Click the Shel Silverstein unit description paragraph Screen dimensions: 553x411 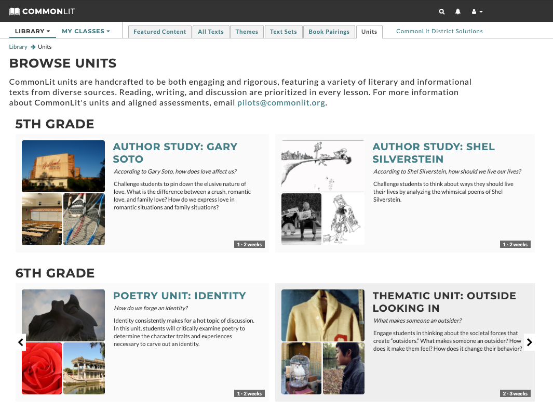pyautogui.click(x=443, y=192)
